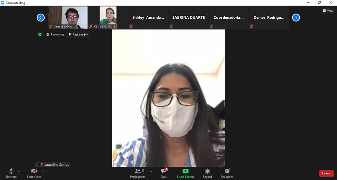Viewport: 337px width, 180px height.
Task: Expand the Participants options chevron
Action: pyautogui.click(x=151, y=171)
